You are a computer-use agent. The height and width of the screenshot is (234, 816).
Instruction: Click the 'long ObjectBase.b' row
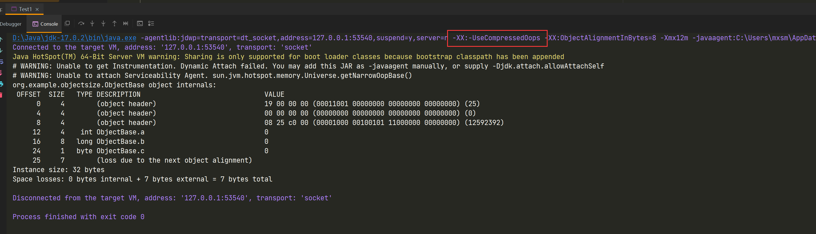click(150, 142)
